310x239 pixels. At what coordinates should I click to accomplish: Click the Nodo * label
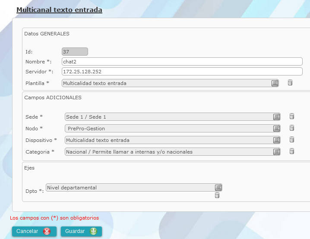point(34,129)
